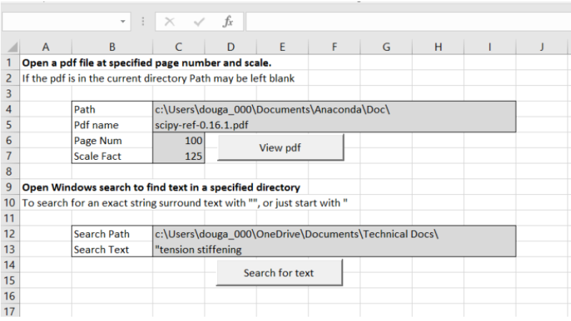
Task: Select the Search Text cell with "tension stiffening
Action: [x=334, y=249]
